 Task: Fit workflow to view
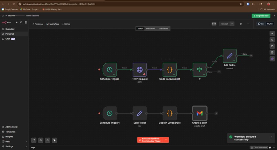coord(34,140)
